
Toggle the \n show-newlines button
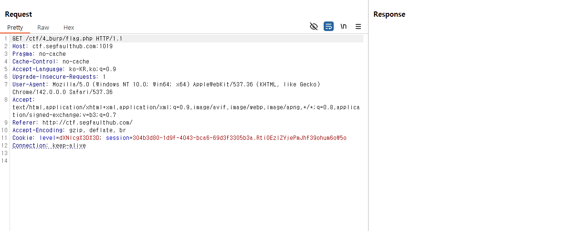click(x=343, y=27)
